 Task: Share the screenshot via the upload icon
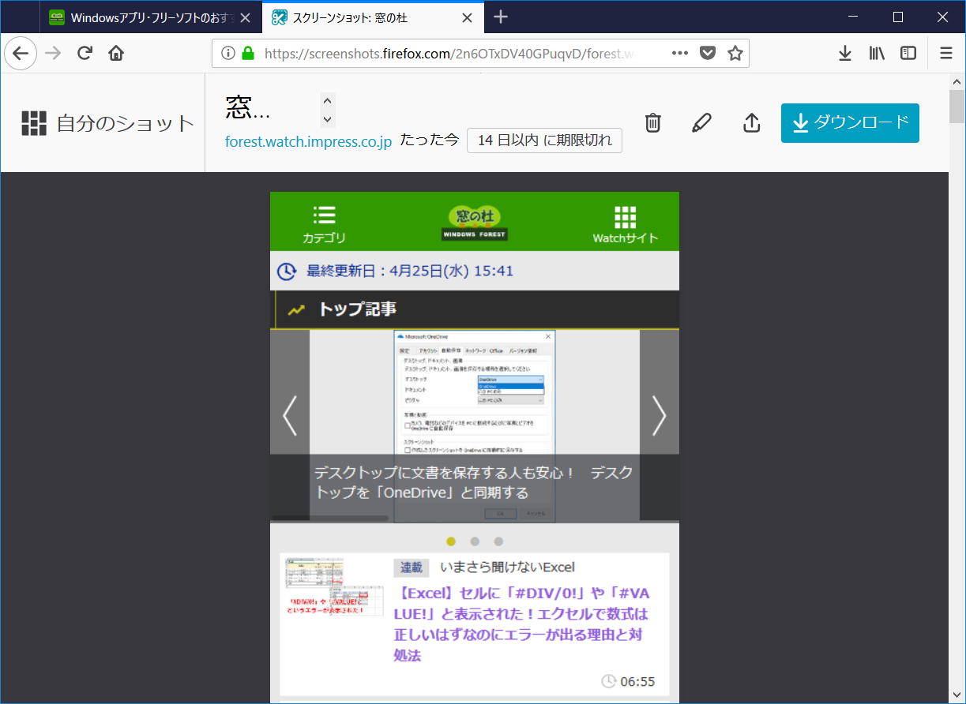(x=750, y=123)
